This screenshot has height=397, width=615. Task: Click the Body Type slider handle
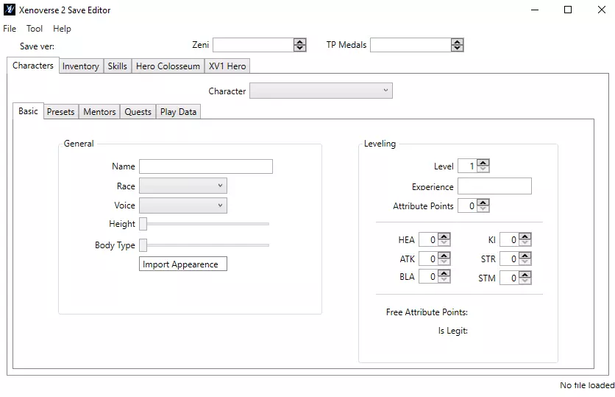click(x=143, y=245)
